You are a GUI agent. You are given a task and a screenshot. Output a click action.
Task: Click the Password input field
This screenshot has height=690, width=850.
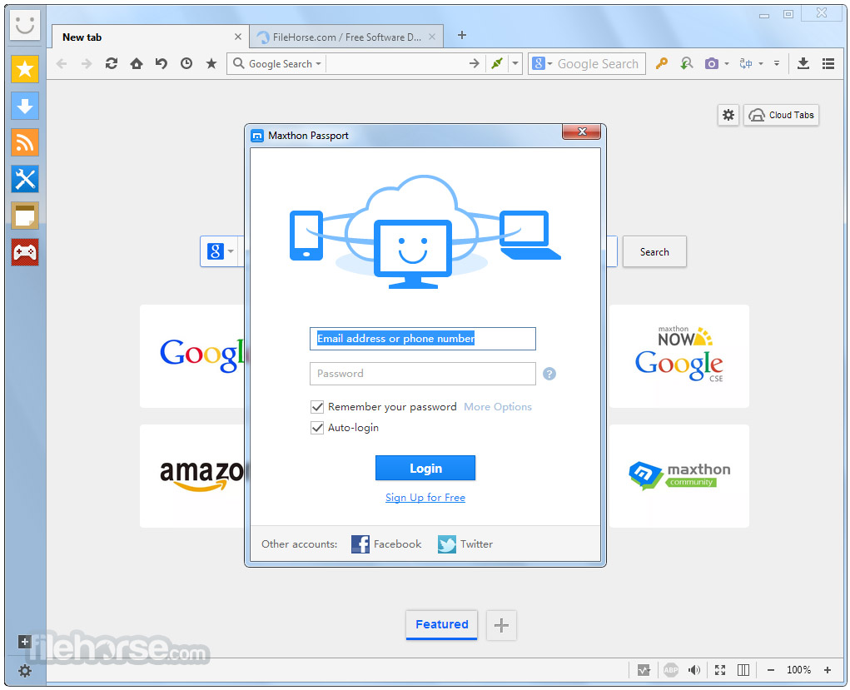pos(423,374)
